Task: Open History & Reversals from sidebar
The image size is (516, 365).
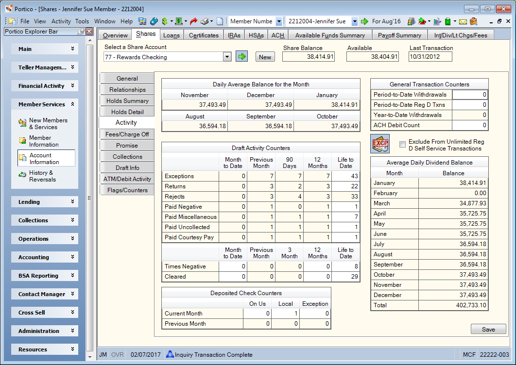Action: 42,176
